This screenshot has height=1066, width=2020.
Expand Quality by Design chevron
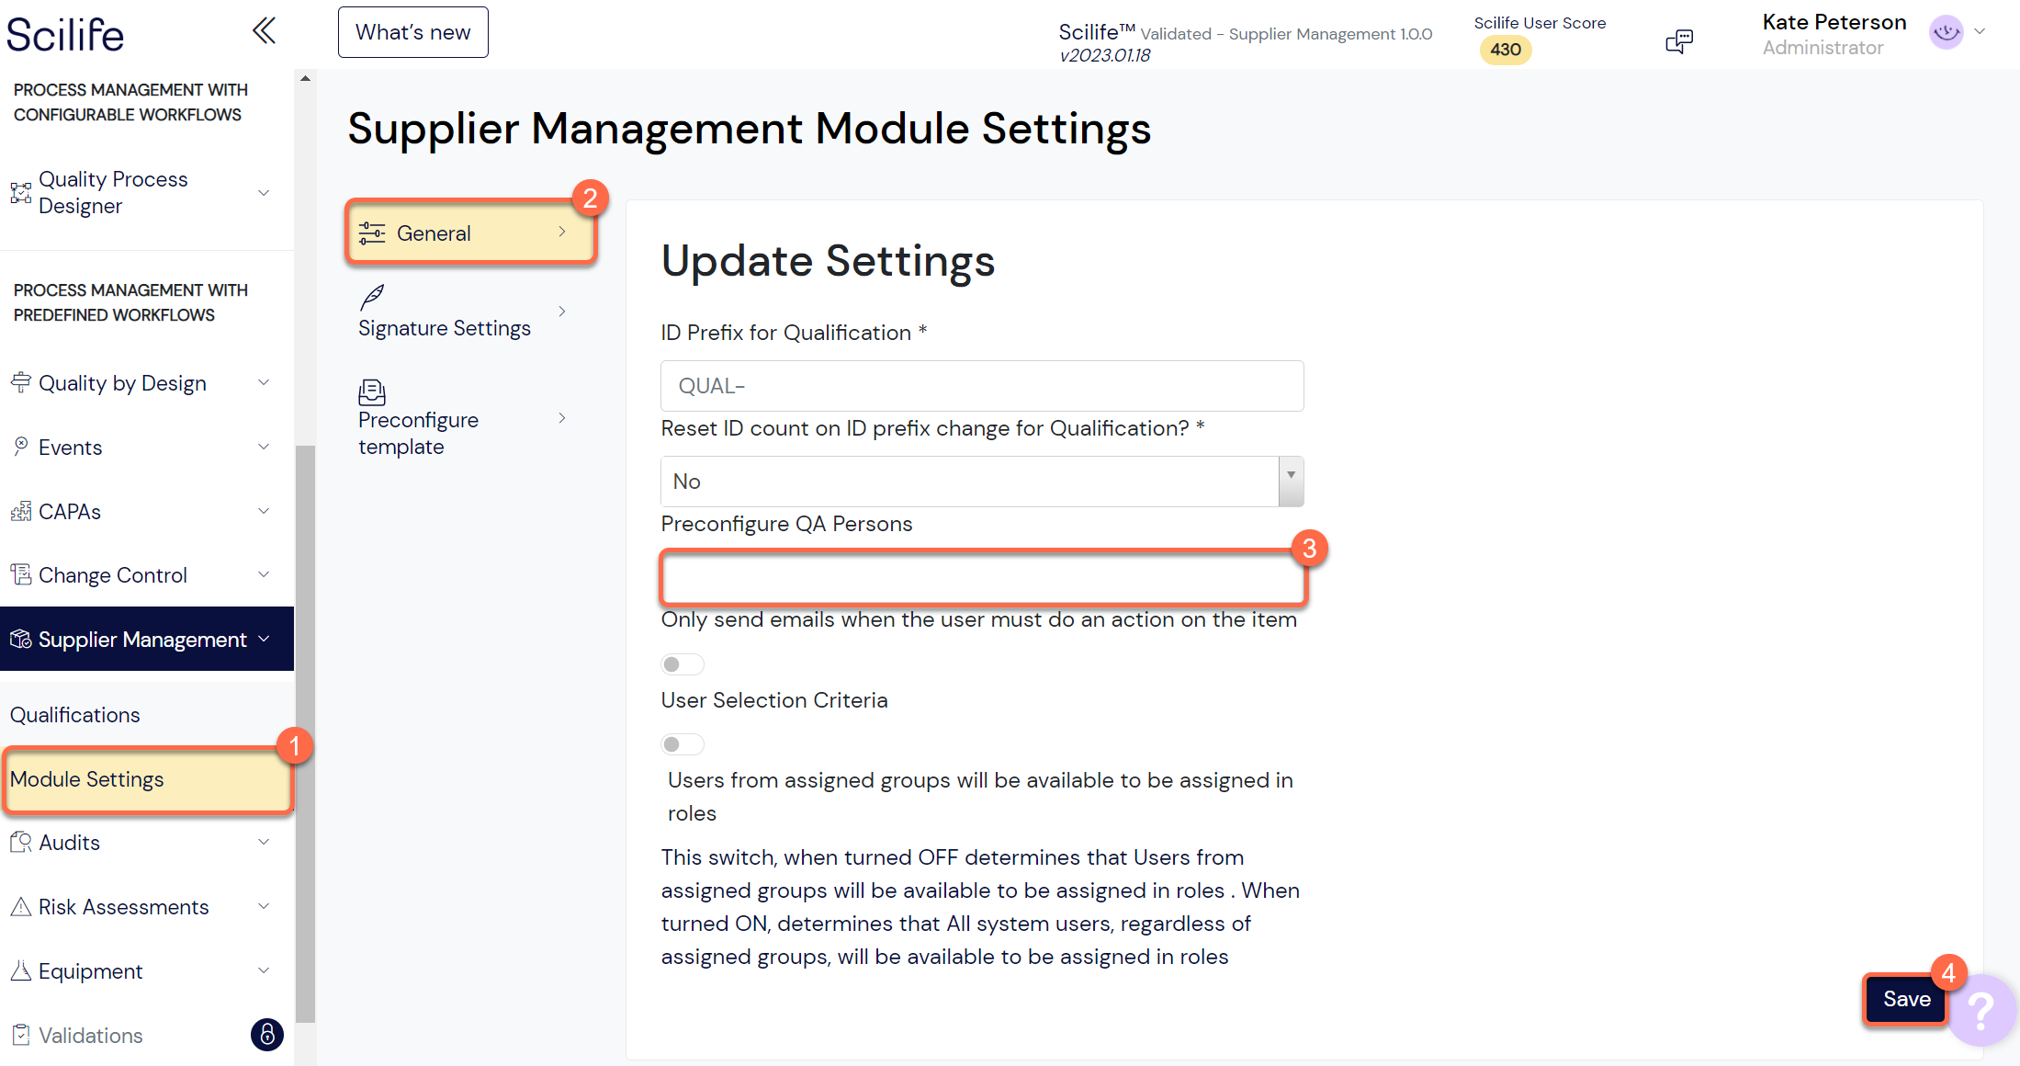click(x=264, y=382)
